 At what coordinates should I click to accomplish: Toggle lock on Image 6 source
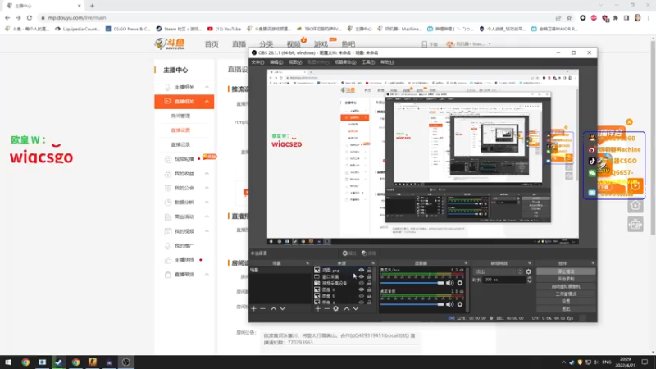tap(369, 289)
